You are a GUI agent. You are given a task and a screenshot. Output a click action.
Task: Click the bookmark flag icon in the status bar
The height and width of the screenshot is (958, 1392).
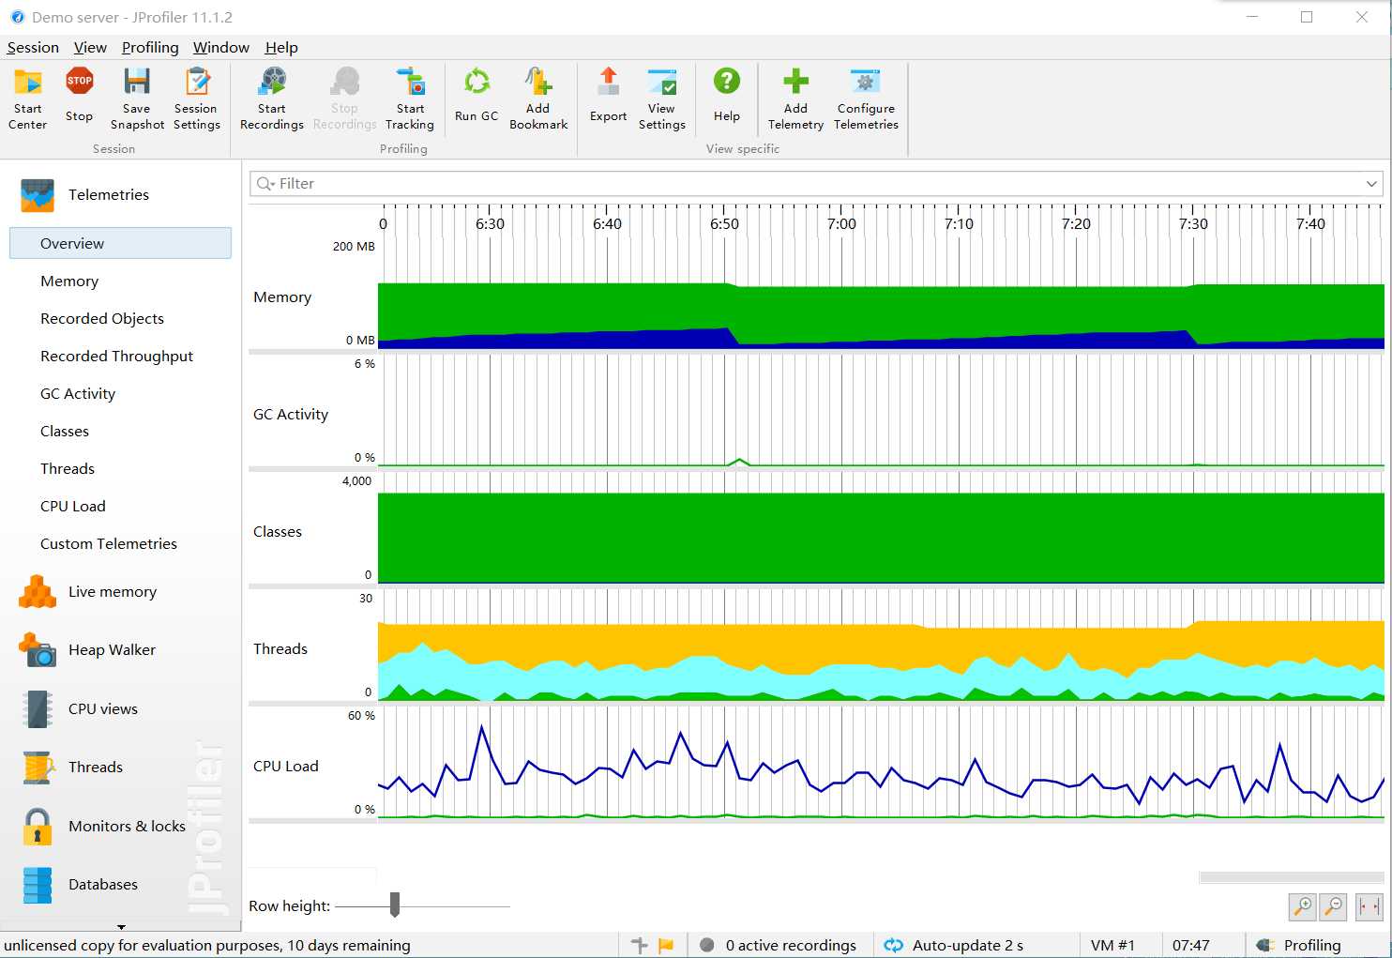(x=666, y=946)
